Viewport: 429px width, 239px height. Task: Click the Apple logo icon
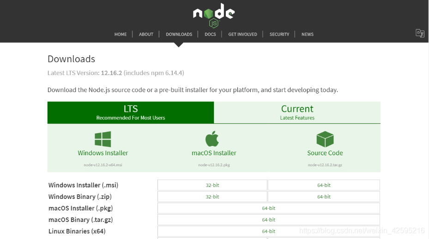tap(212, 139)
